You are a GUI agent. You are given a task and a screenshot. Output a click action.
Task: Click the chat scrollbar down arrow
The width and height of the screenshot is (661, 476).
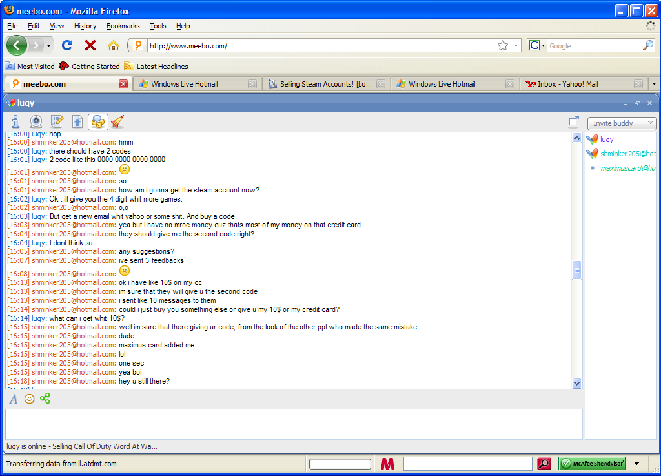tap(576, 383)
